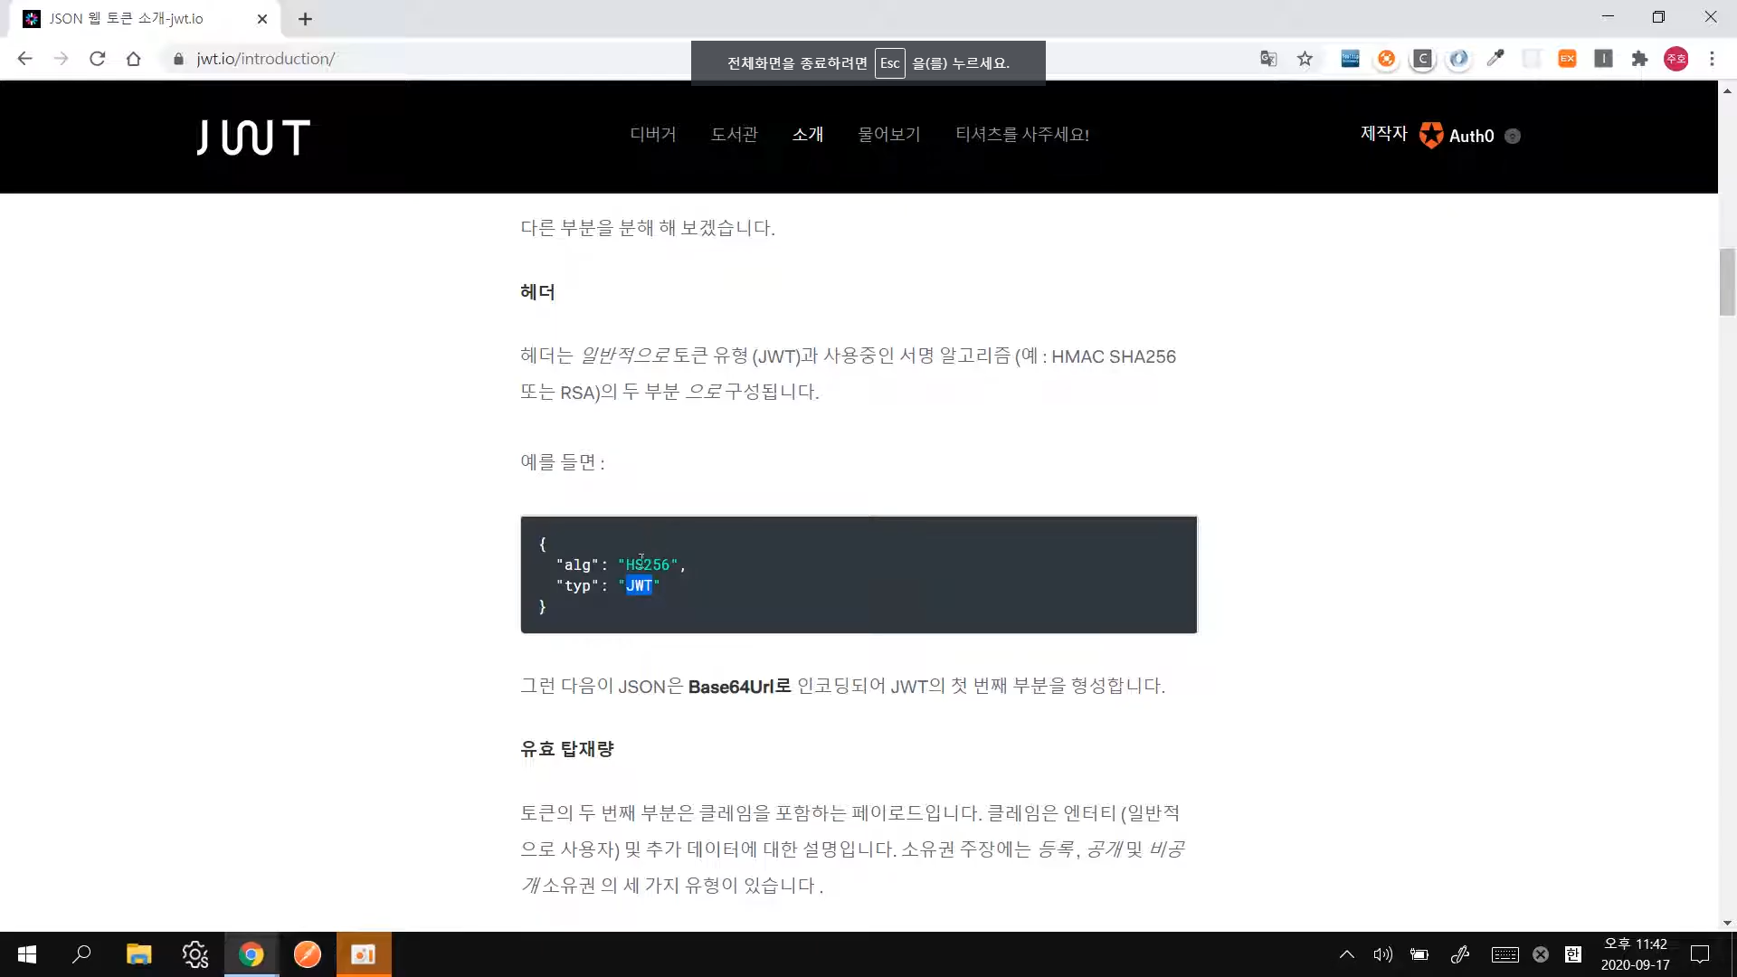Screen dimensions: 1737x977
Task: Open Chrome three-dot menu
Action: [x=1712, y=59]
